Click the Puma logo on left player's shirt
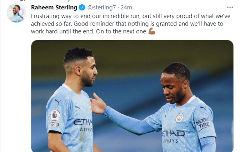Image resolution: width=240 pixels, height=152 pixels. coord(57,102)
